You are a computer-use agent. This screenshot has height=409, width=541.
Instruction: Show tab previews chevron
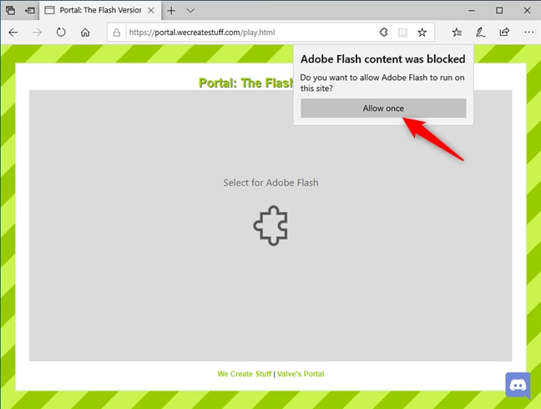pyautogui.click(x=190, y=10)
